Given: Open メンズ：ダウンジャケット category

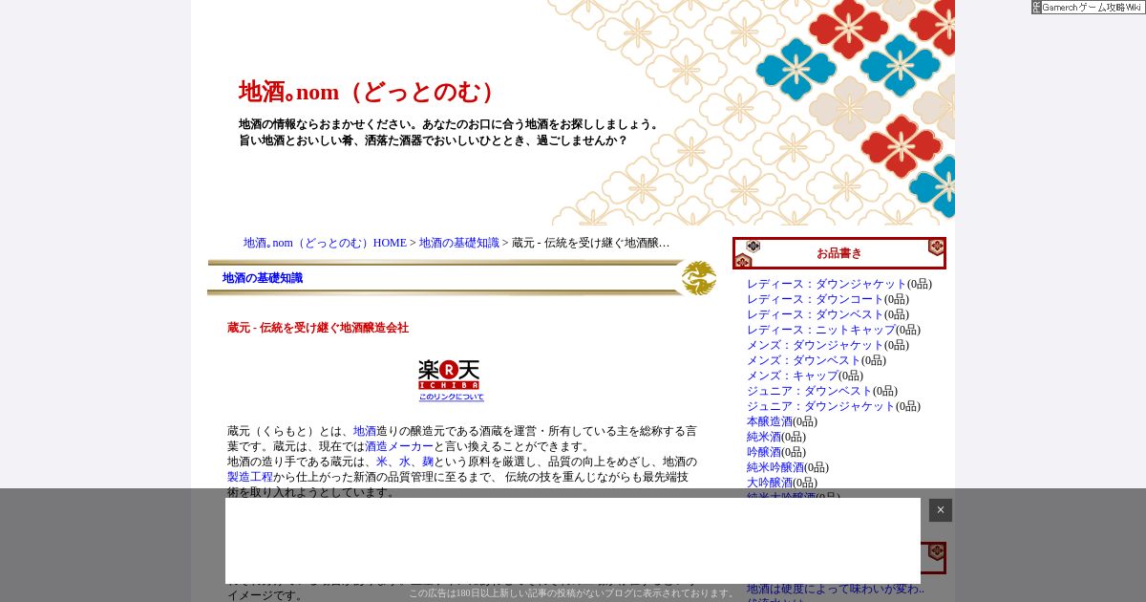Looking at the screenshot, I should [816, 345].
